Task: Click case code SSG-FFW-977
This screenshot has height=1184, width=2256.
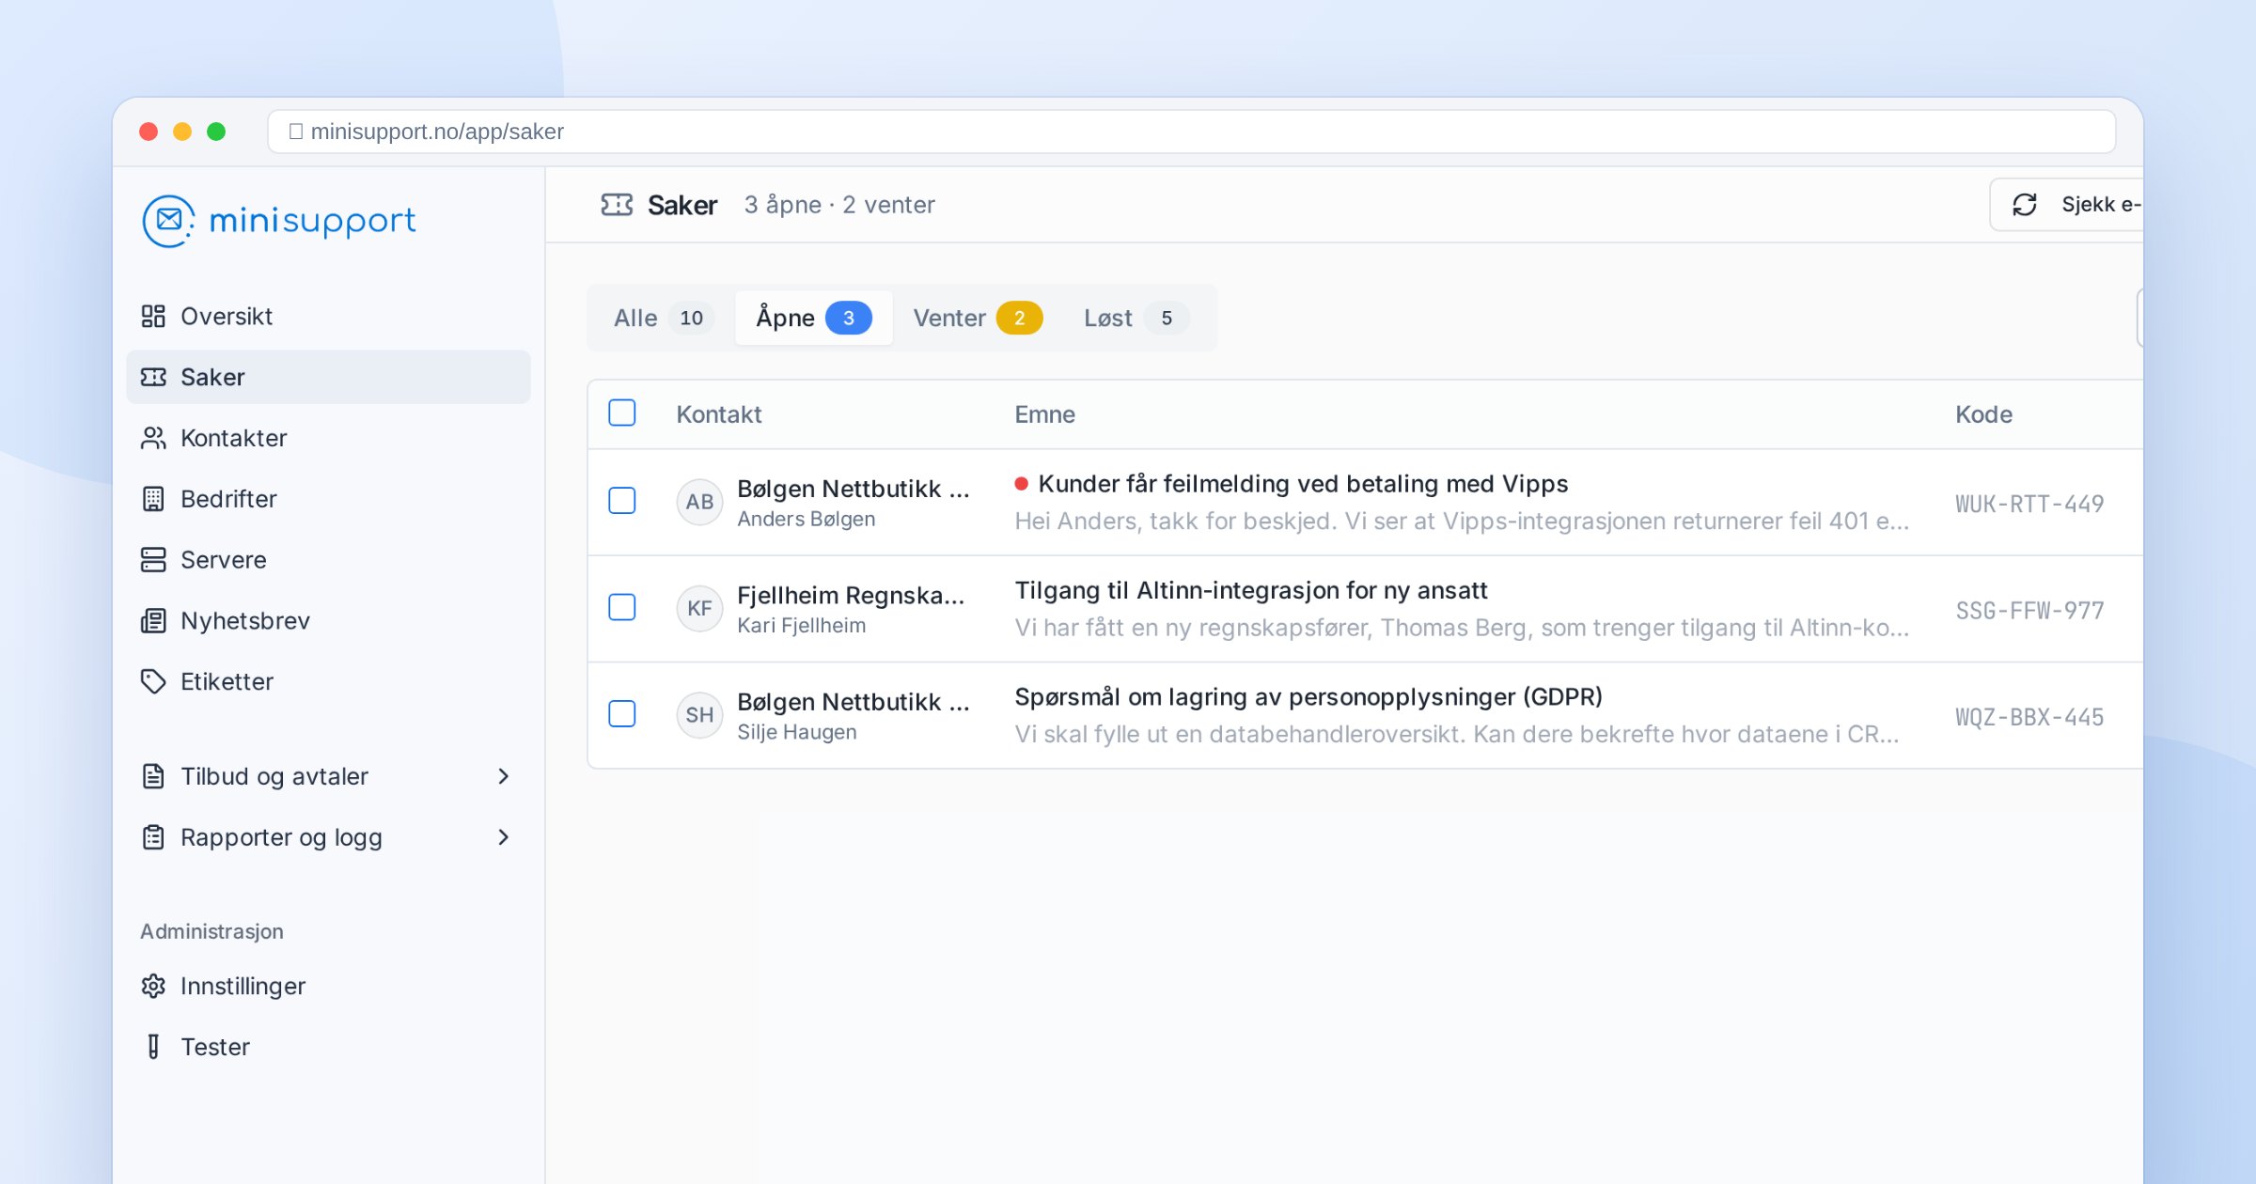Action: 2029,611
